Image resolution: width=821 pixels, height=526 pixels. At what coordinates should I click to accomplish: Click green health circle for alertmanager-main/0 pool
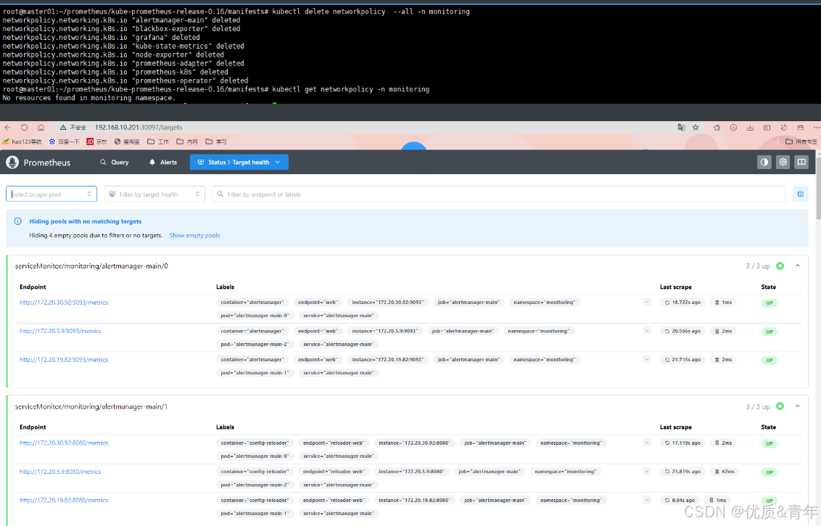click(x=780, y=266)
